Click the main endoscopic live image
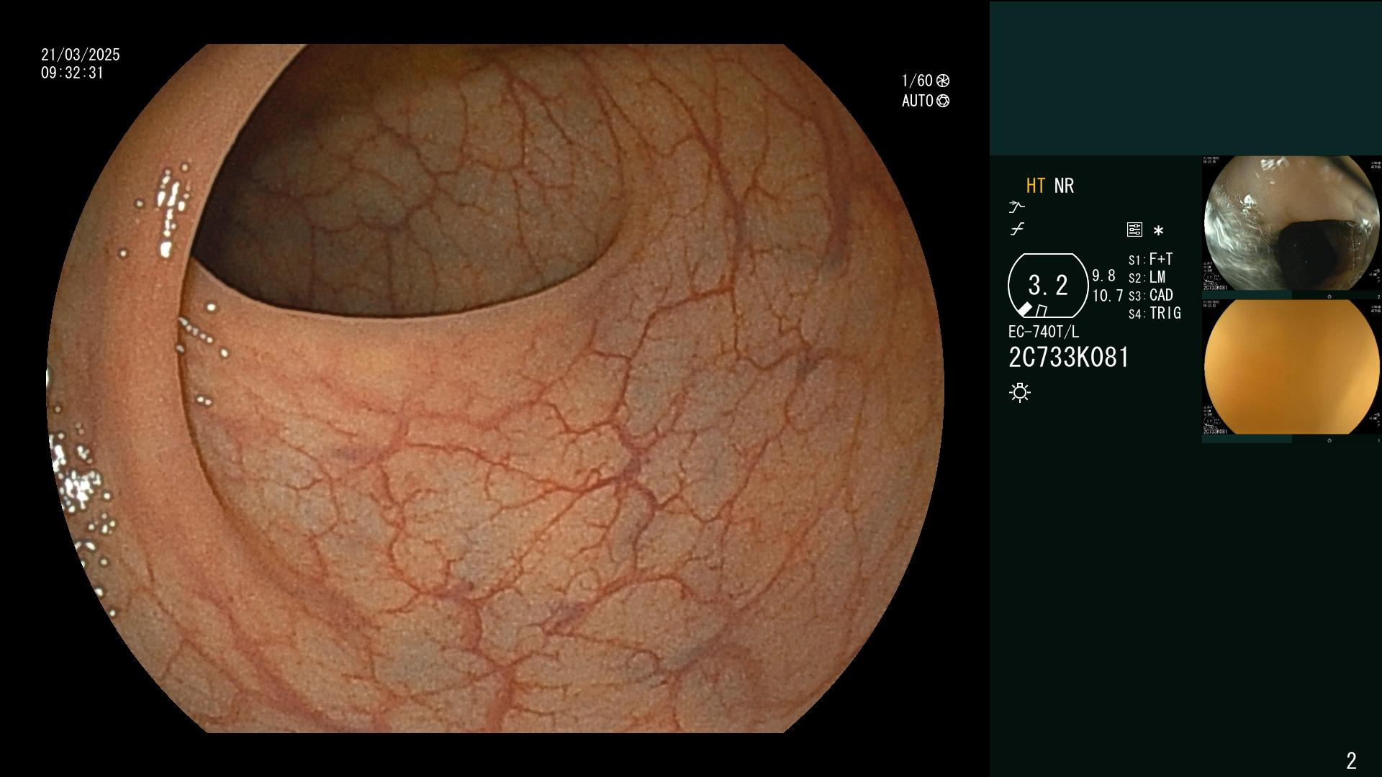The width and height of the screenshot is (1382, 777). [495, 388]
